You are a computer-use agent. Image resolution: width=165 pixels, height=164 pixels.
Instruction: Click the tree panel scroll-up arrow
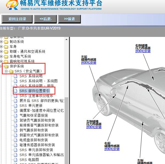tap(66, 40)
